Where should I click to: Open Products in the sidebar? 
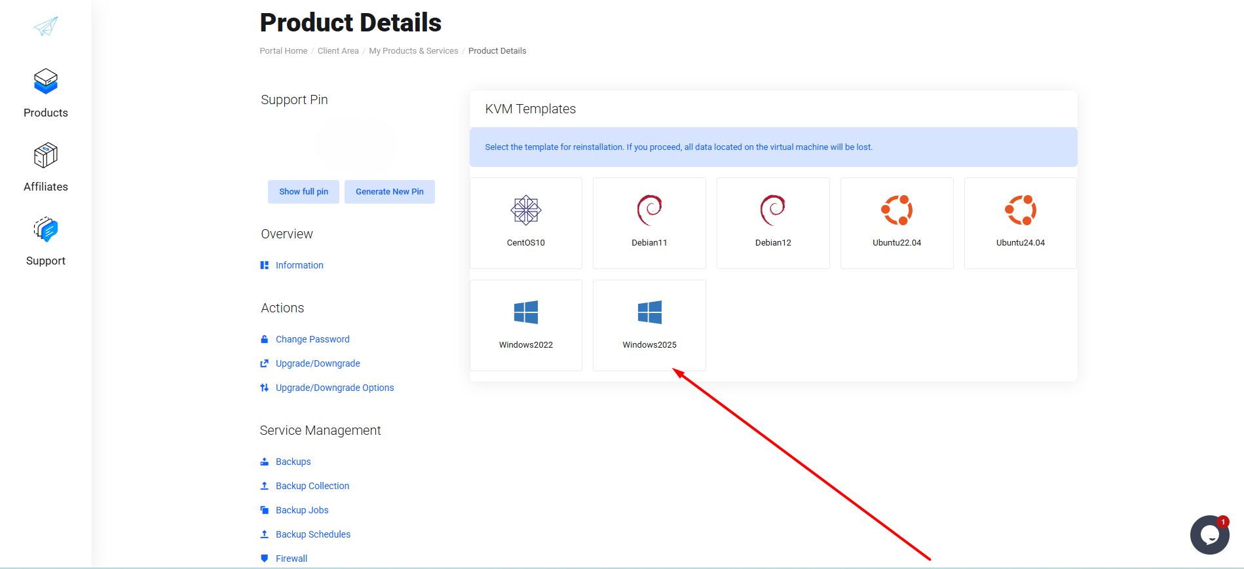[x=46, y=93]
